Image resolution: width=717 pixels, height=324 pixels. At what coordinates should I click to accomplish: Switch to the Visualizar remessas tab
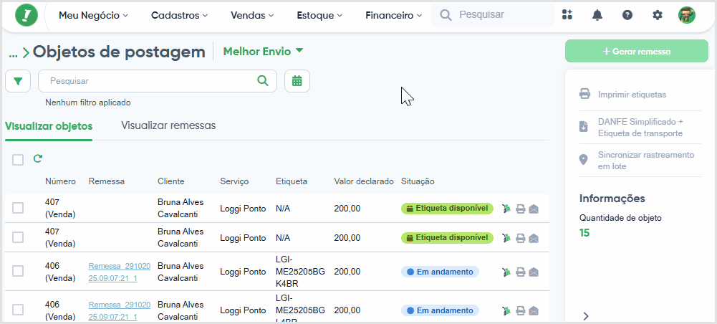168,125
